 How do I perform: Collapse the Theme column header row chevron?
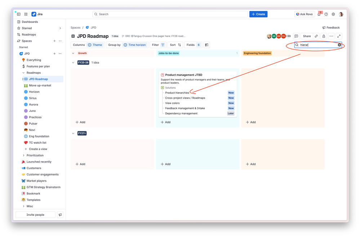click(73, 53)
